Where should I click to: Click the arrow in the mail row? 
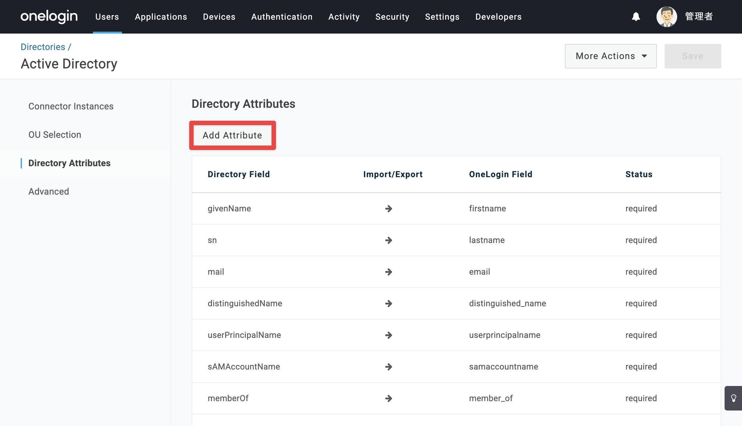[x=389, y=272]
